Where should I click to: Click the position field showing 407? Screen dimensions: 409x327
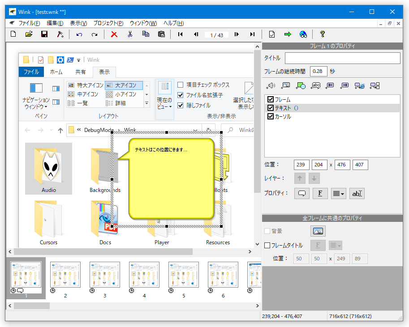coord(360,165)
